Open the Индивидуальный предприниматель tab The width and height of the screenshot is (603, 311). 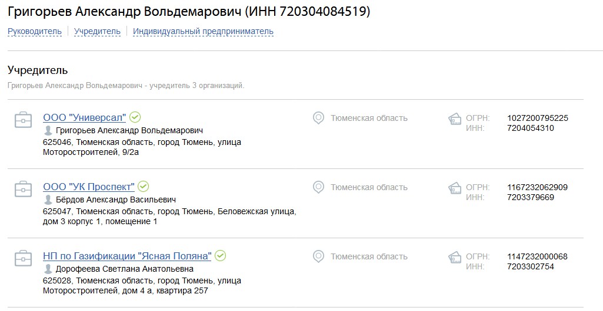point(203,32)
